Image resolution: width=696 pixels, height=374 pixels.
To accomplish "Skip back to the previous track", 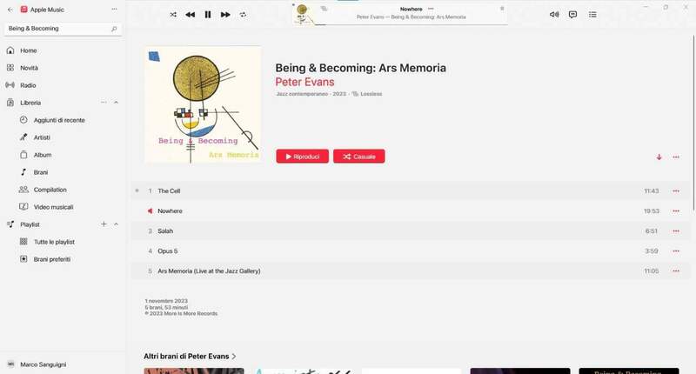I will [x=190, y=15].
